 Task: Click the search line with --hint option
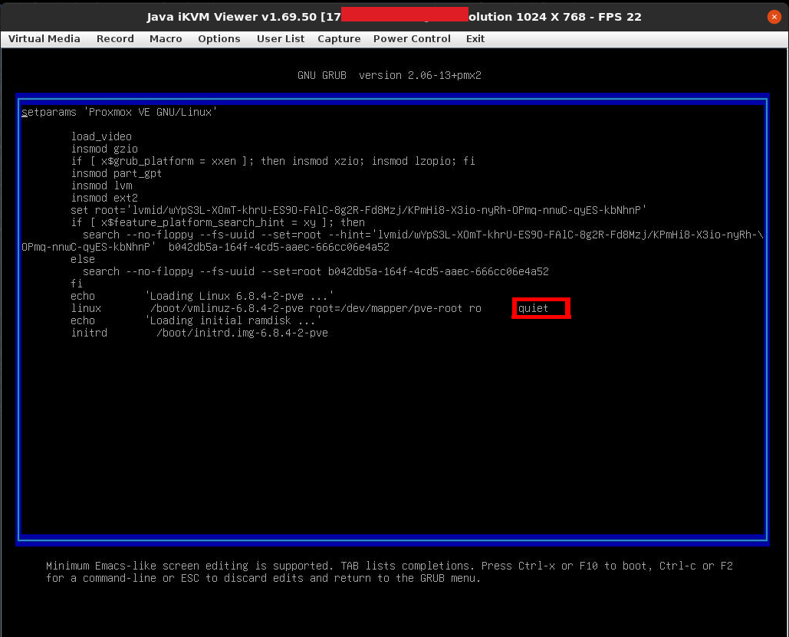[393, 241]
